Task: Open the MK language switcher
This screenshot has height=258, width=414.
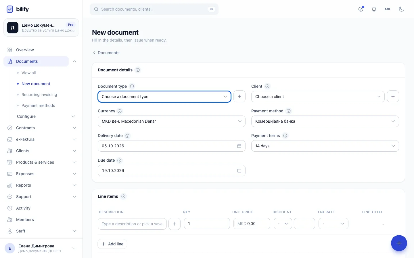Action: tap(388, 9)
